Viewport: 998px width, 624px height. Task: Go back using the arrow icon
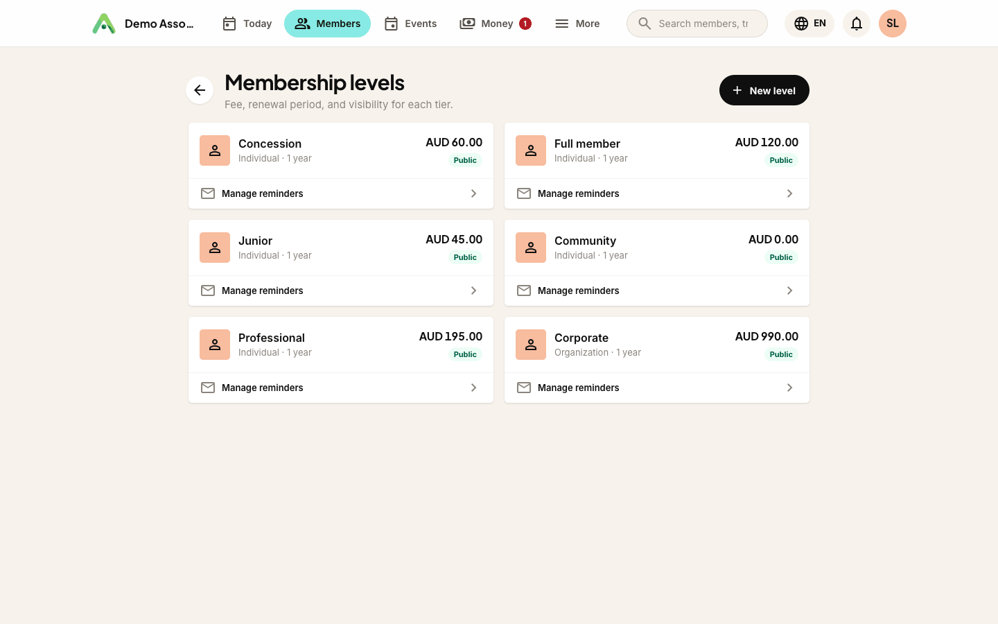[x=200, y=90]
